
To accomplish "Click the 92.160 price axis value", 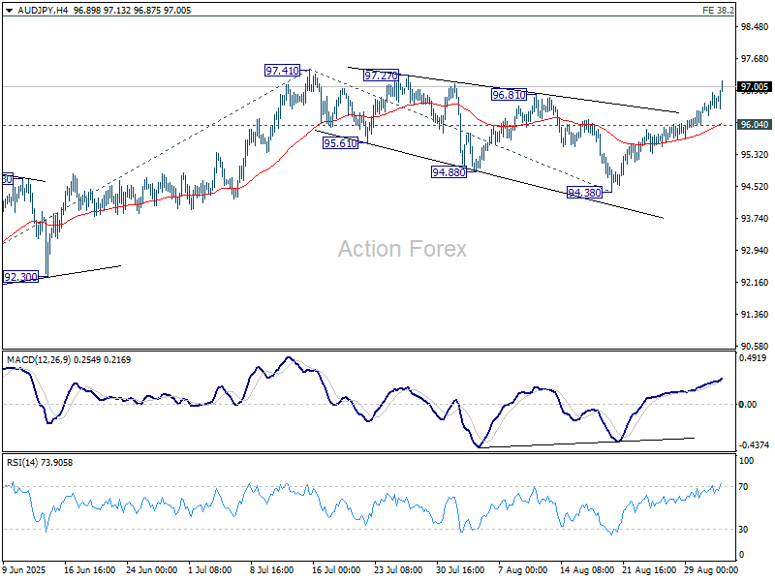I will (755, 283).
